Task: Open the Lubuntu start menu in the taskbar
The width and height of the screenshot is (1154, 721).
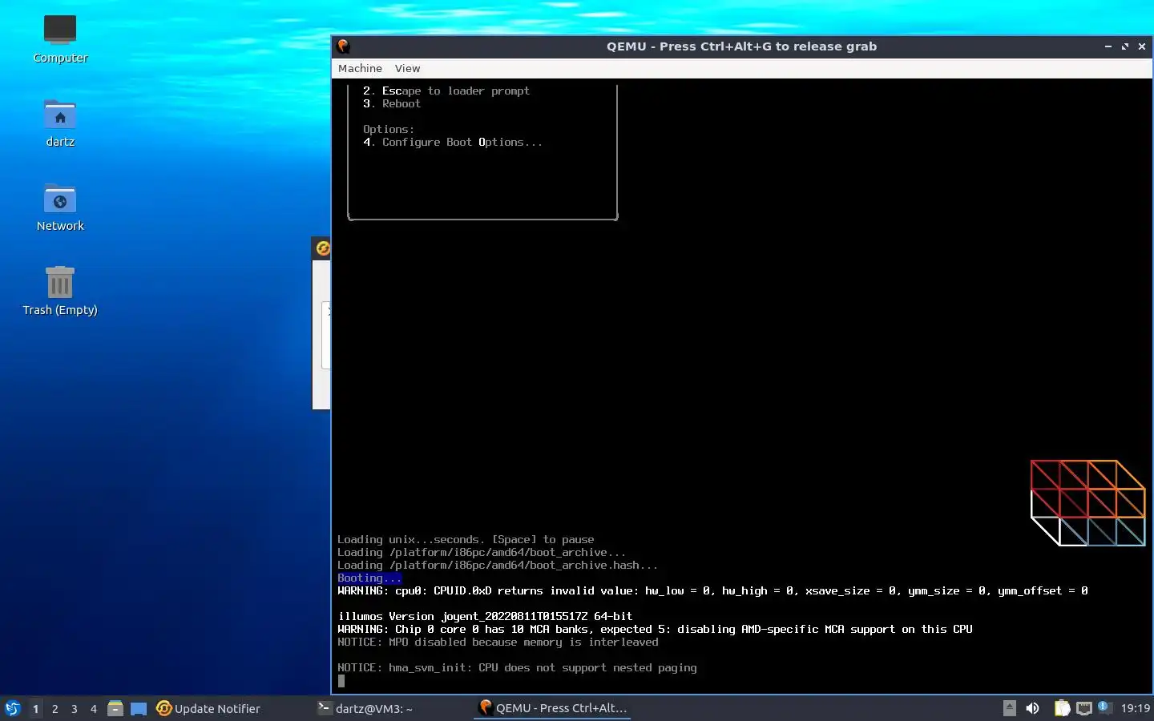Action: [x=13, y=708]
